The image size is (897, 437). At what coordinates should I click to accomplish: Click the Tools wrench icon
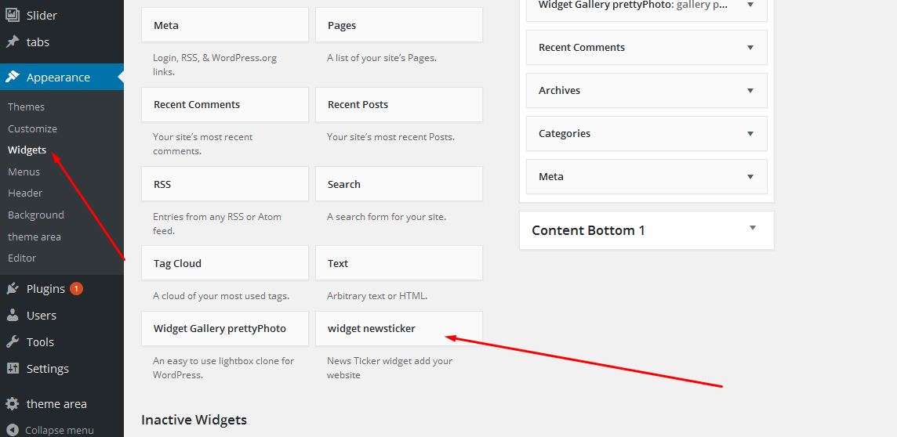pyautogui.click(x=13, y=341)
